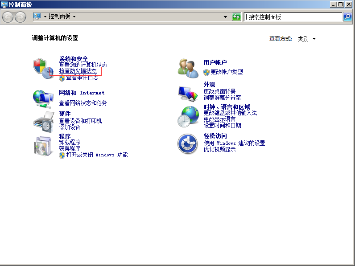
Task: Open the address bar history dropdown arrow
Action: [x=225, y=17]
